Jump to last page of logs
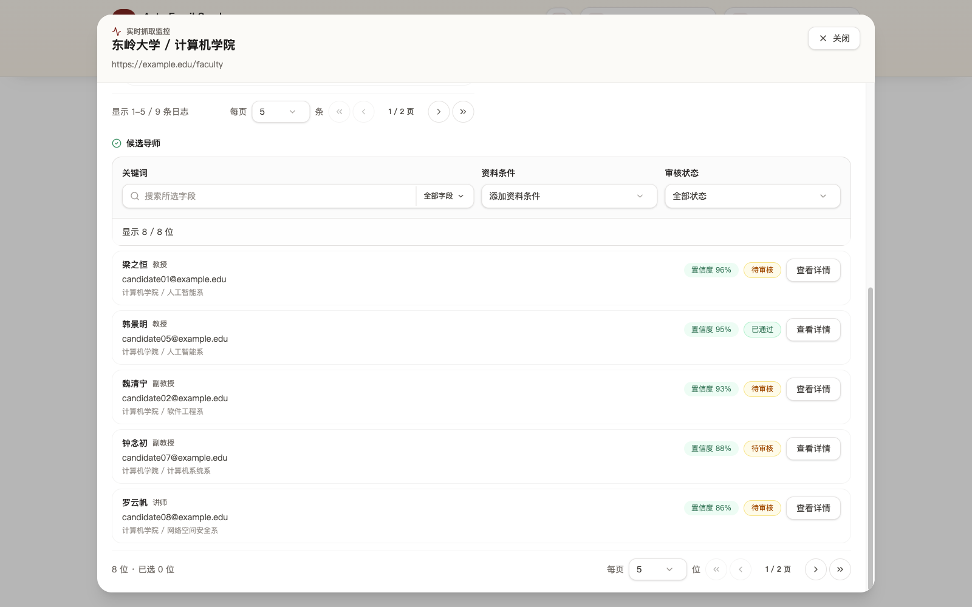The width and height of the screenshot is (972, 607). click(463, 112)
